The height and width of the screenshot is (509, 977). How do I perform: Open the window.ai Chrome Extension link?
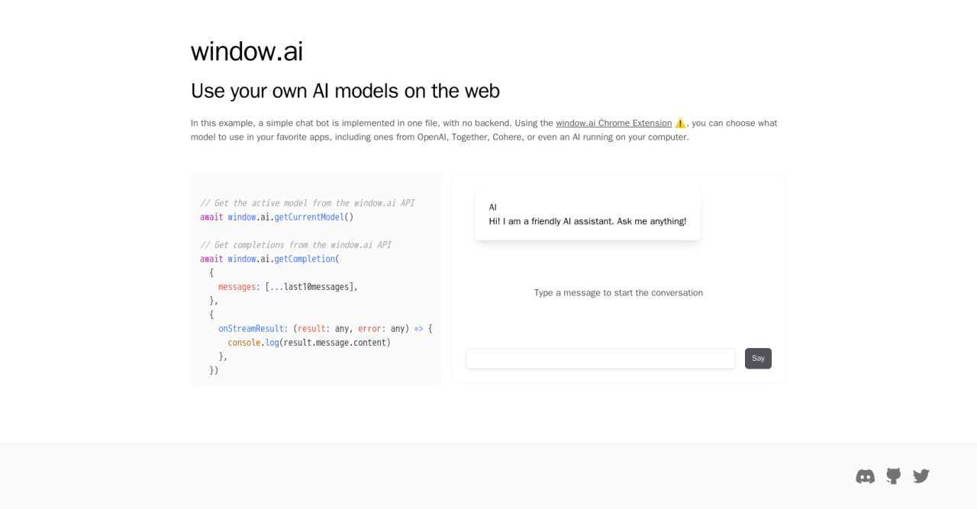coord(613,123)
